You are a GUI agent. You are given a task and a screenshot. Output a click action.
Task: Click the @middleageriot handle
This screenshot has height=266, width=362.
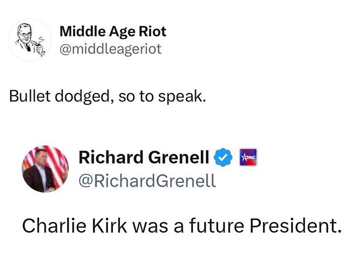pyautogui.click(x=111, y=49)
